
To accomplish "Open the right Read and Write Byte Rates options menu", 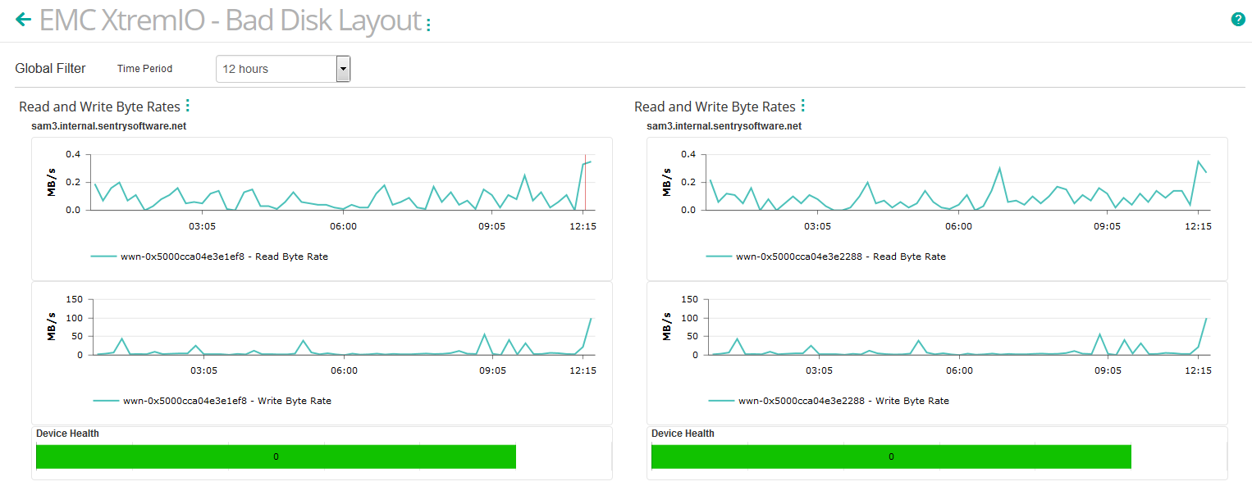I will click(802, 105).
